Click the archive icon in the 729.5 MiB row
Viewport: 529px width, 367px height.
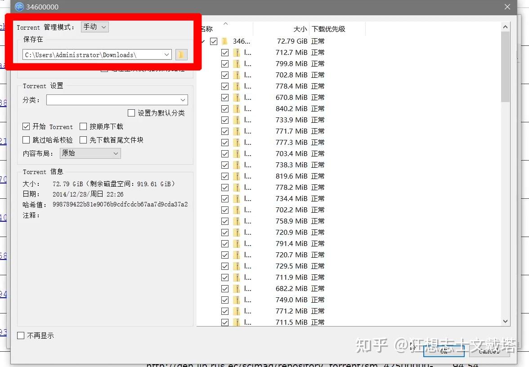pos(237,266)
